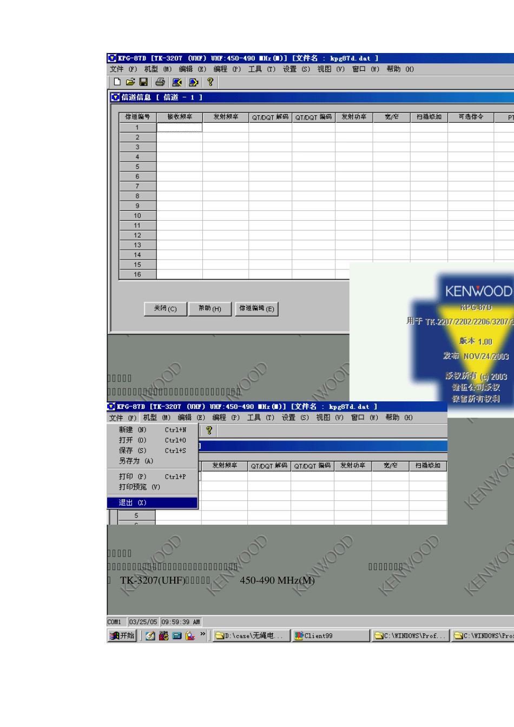This screenshot has width=514, height=727.
Task: Choose highlighted 退出(X) menu entry
Action: point(153,503)
